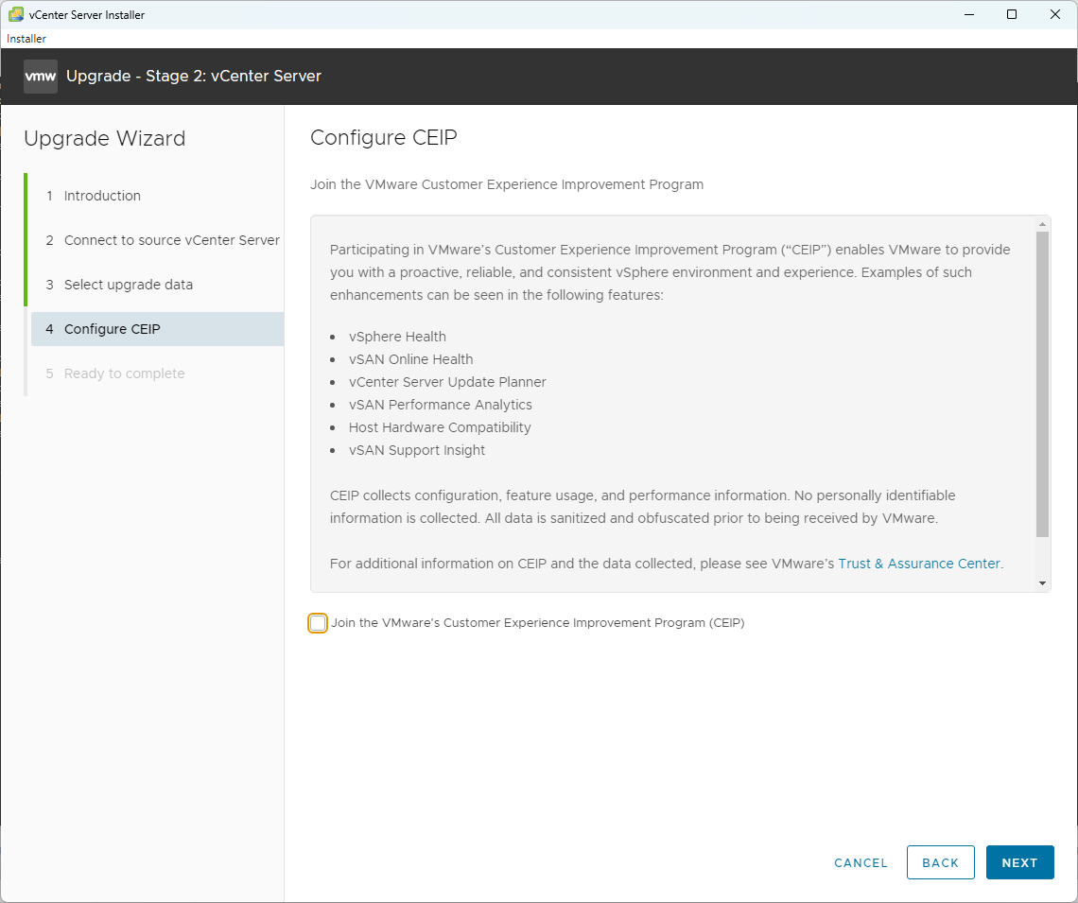Enable the Join CEIP checkbox
Screen dimensions: 1078x903
(x=318, y=623)
